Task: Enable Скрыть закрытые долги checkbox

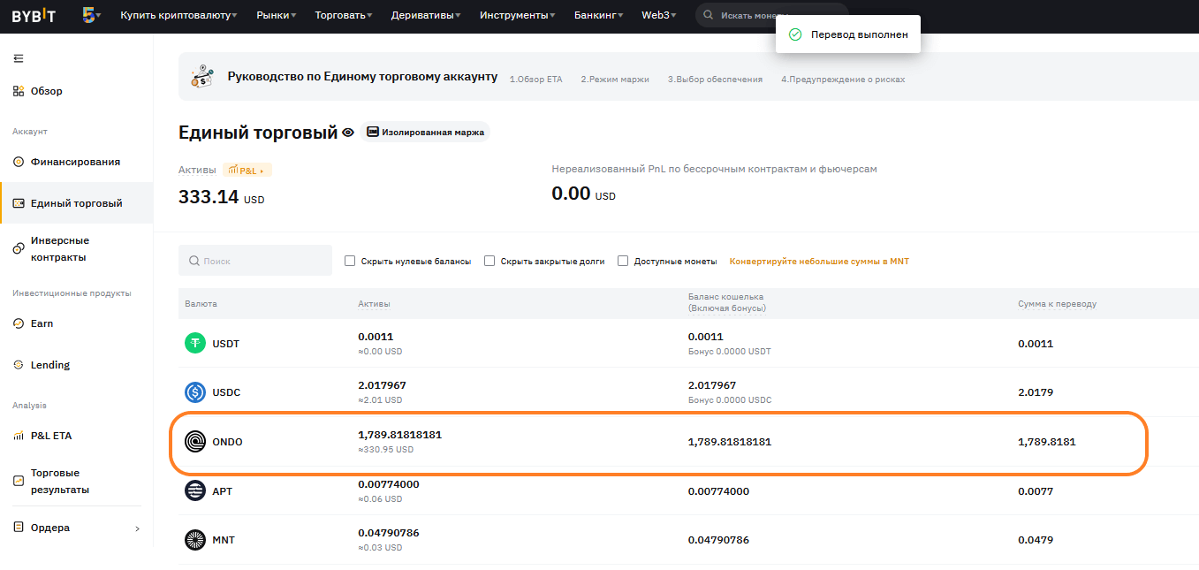Action: [x=489, y=261]
